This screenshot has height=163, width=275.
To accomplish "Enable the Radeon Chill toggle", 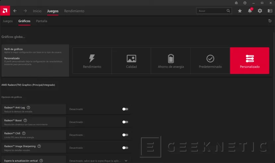I will [x=125, y=135].
